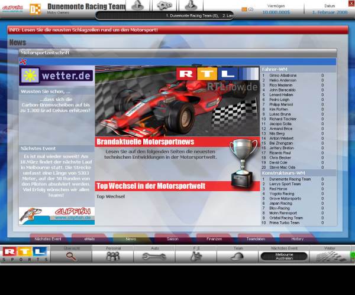The width and height of the screenshot is (355, 295).
Task: Open the orange mail icon showing (2)
Action: click(x=244, y=9)
